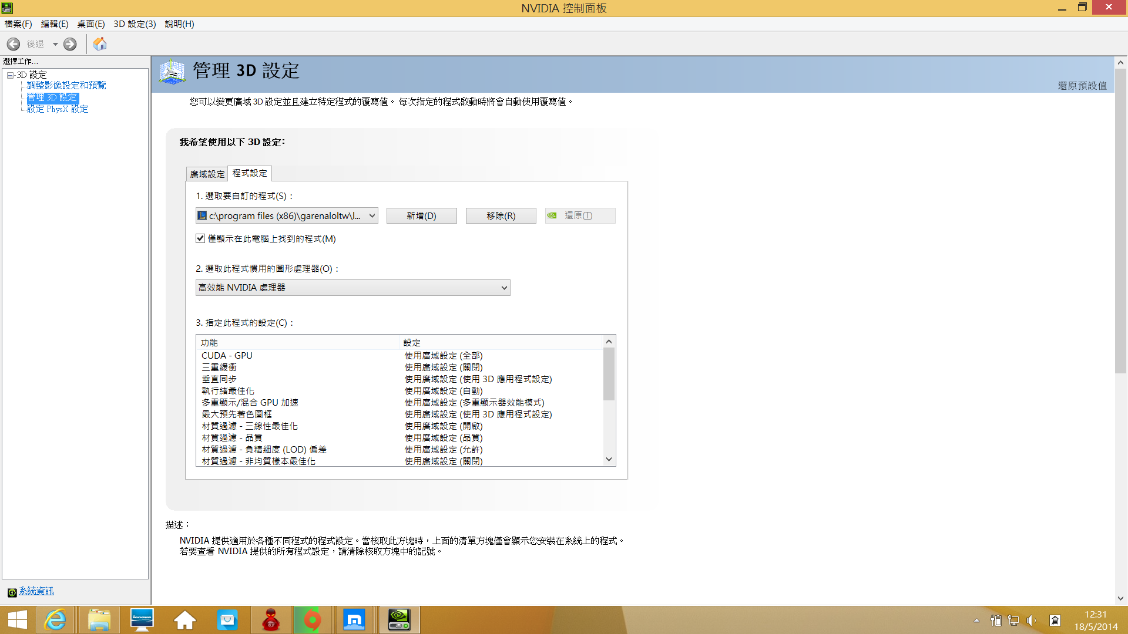Click the 還原預設值 link
The image size is (1128, 634).
point(1082,86)
